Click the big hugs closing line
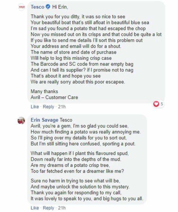The image size is (178, 212). pos(87,199)
